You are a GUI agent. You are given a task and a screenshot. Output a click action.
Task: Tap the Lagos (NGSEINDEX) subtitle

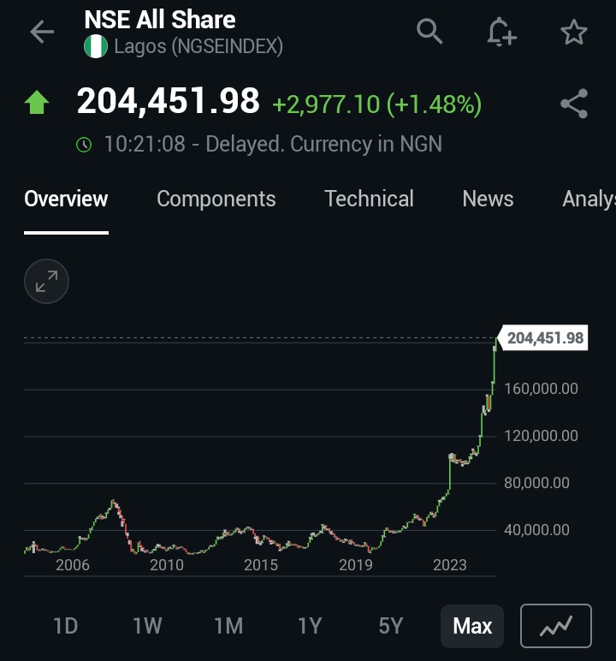[198, 46]
